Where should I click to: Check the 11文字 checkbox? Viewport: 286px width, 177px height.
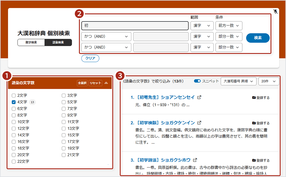(63, 122)
